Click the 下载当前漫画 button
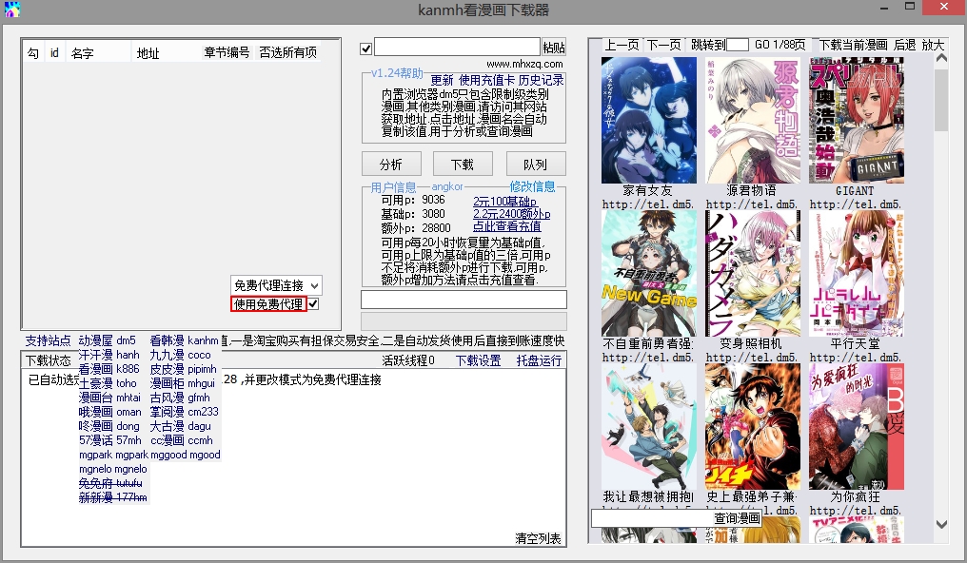The width and height of the screenshot is (967, 563). (854, 45)
